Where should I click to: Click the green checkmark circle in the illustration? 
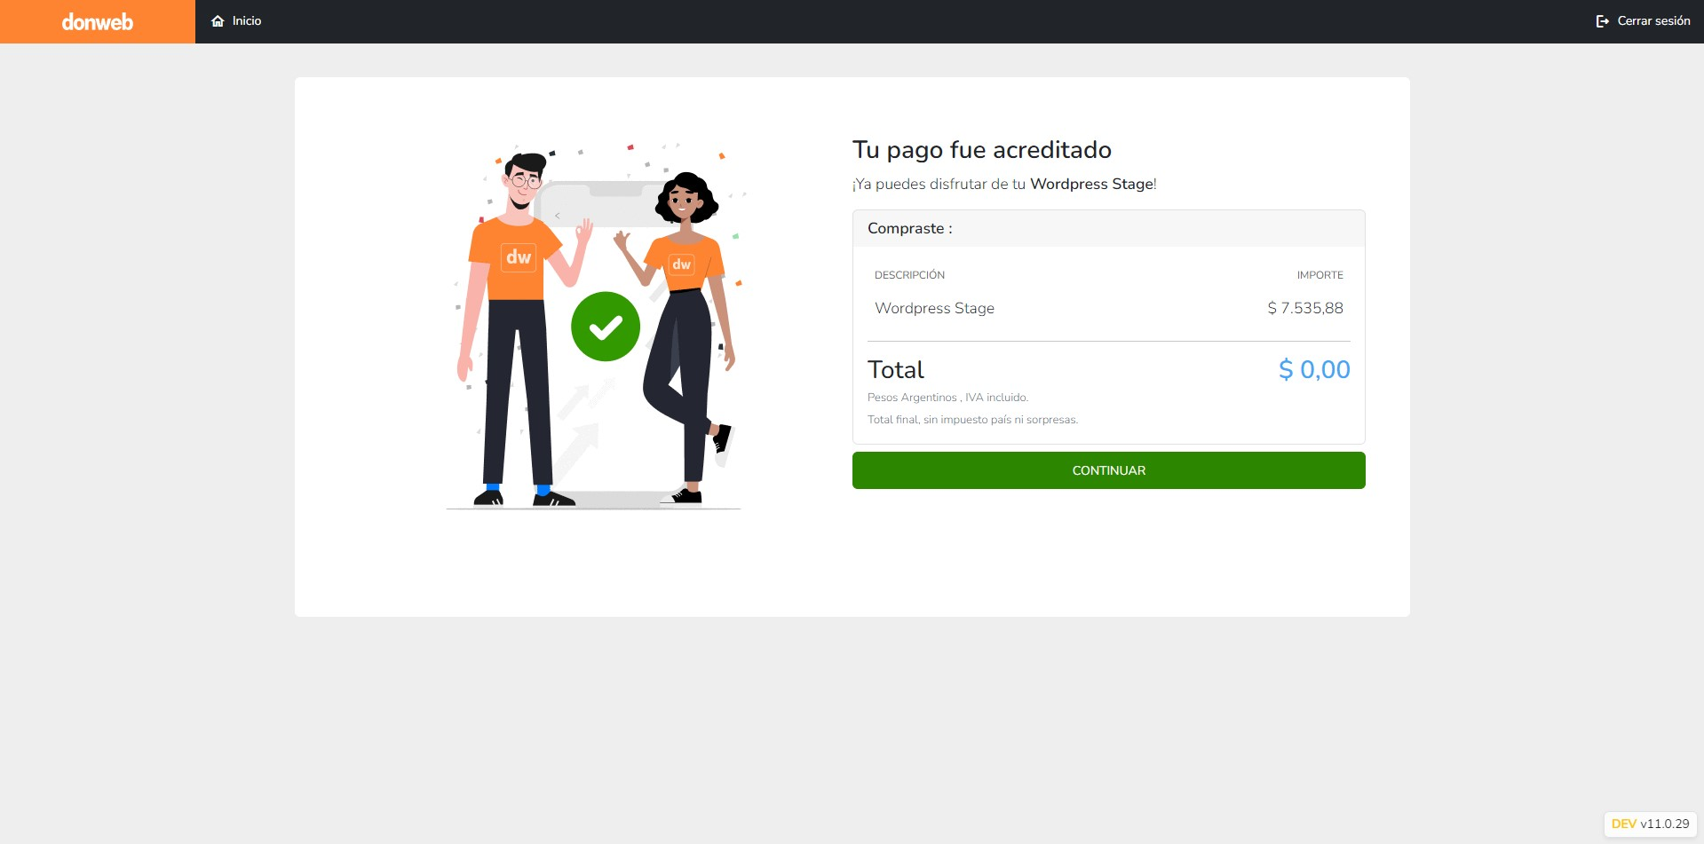click(606, 327)
